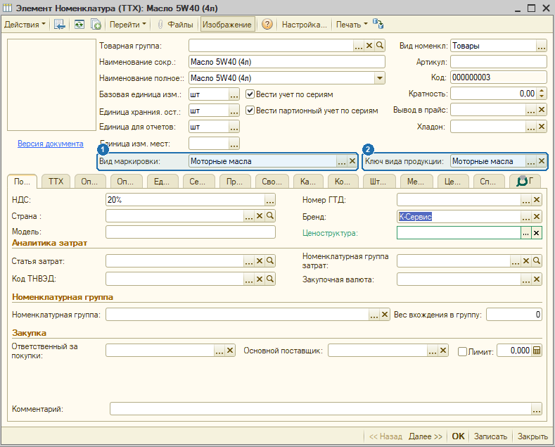This screenshot has height=447, width=555.
Task: Clear the Хладон field with X
Action: click(542, 127)
